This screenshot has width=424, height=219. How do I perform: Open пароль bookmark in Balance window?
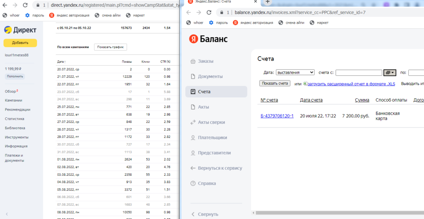click(218, 23)
